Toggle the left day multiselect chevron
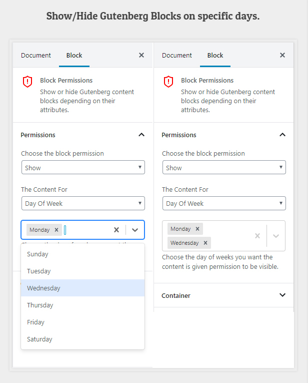Viewport: 308px width, 383px height. coord(135,230)
